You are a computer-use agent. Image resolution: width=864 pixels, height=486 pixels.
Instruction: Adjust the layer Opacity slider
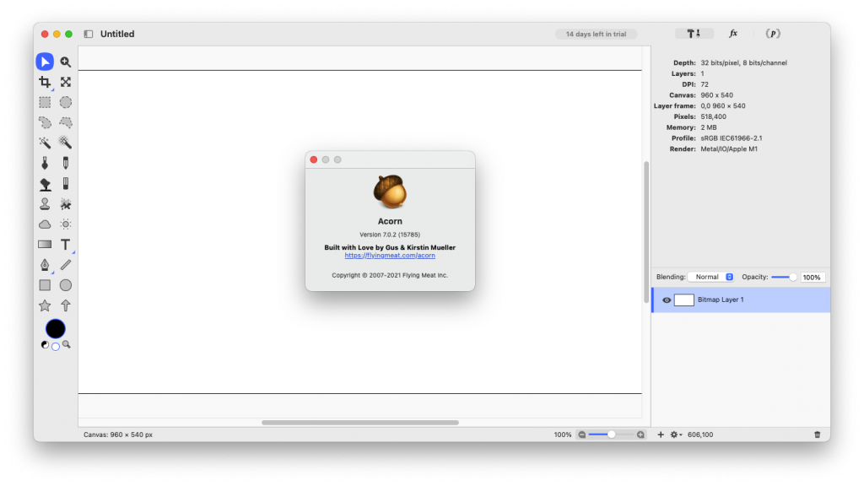pyautogui.click(x=784, y=277)
